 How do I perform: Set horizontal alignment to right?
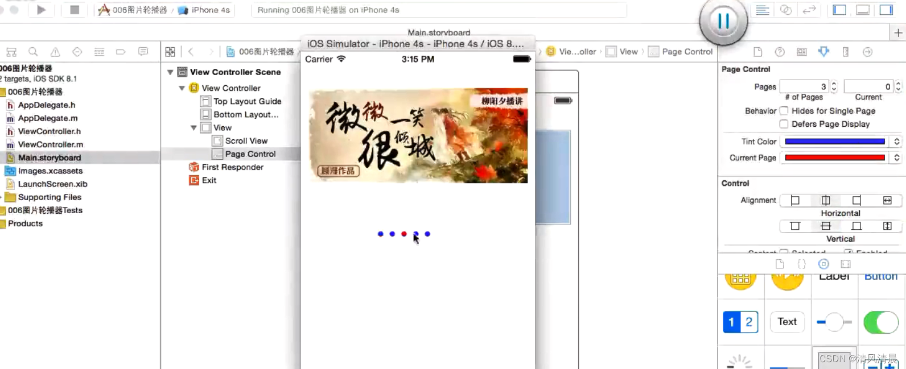[856, 200]
